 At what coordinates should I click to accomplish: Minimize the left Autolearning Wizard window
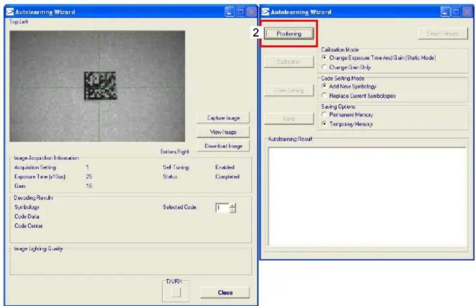pos(229,12)
